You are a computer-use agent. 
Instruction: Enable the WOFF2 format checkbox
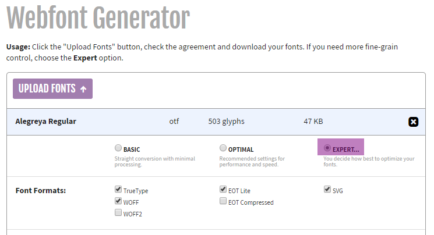[x=118, y=213]
